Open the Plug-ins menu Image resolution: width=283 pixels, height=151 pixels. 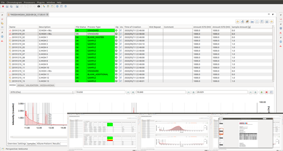click(41, 3)
